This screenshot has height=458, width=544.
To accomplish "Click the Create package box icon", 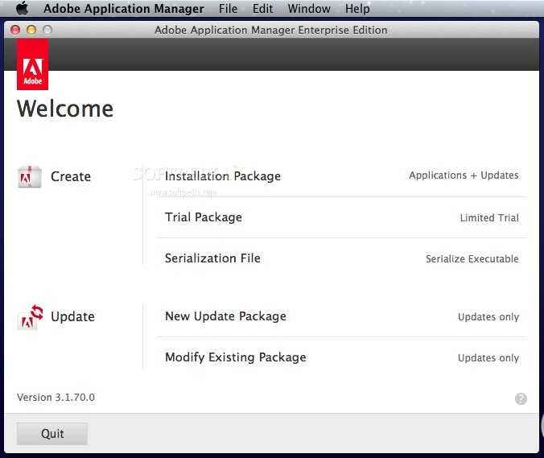I will pos(30,177).
